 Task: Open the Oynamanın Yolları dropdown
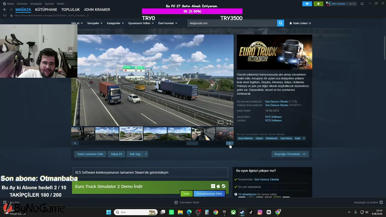pyautogui.click(x=141, y=23)
